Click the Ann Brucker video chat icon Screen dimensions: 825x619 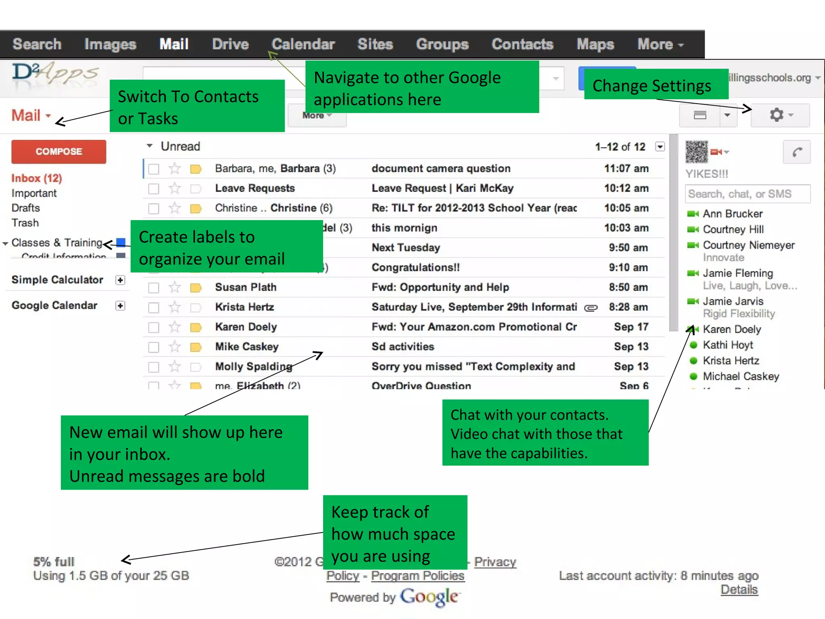tap(692, 214)
